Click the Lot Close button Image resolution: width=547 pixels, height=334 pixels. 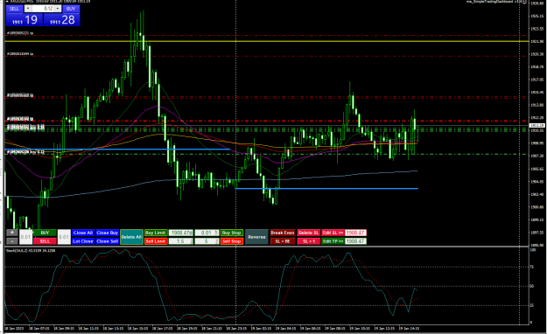82,241
